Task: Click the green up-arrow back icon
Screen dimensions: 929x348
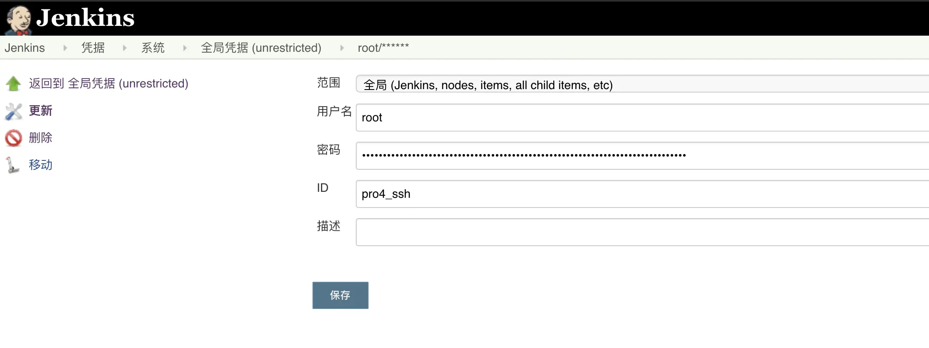Action: 13,84
